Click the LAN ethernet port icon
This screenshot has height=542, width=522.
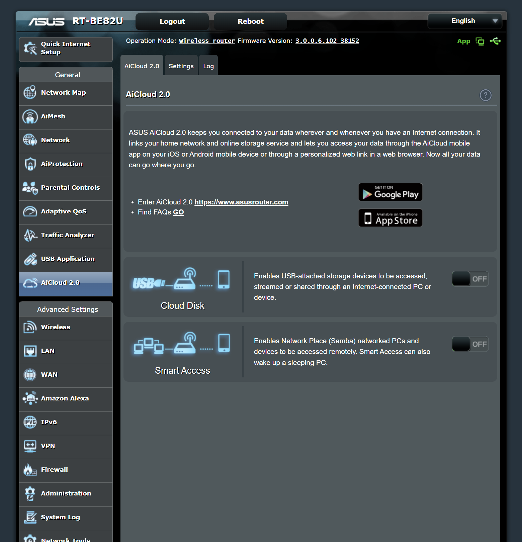coord(30,351)
